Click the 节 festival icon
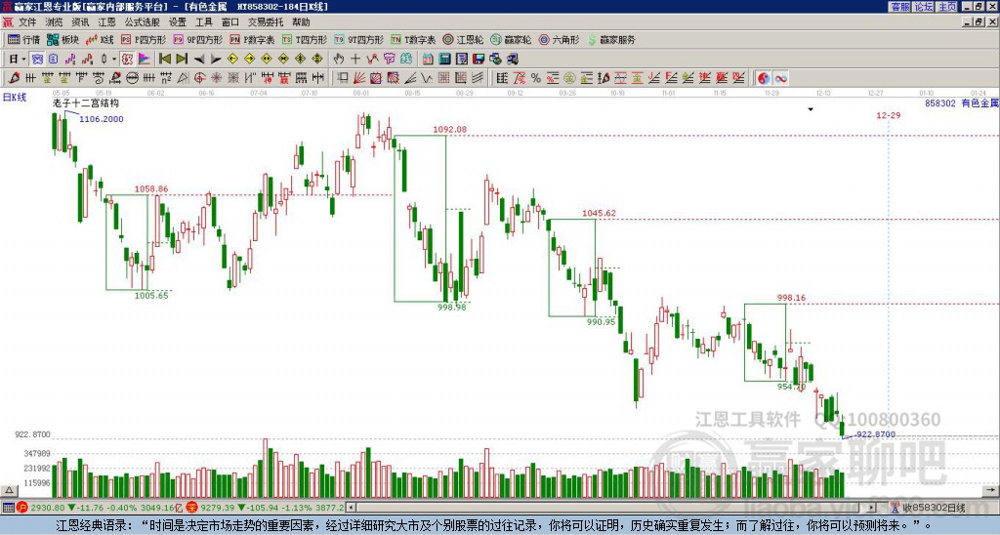Image resolution: width=1000 pixels, height=535 pixels. click(x=389, y=59)
